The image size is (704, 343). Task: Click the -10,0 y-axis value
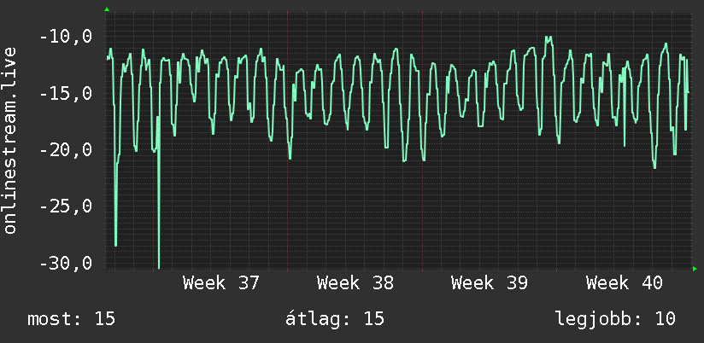66,37
